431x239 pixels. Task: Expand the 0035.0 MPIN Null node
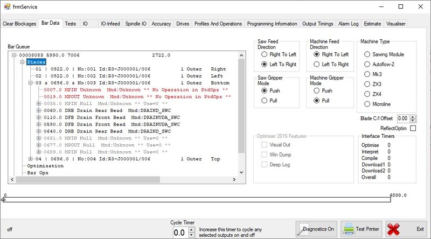point(39,103)
